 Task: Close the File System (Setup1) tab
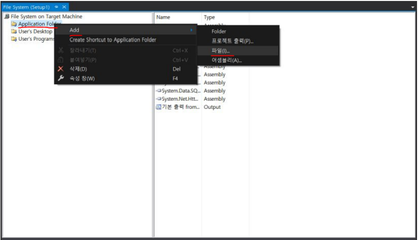pos(64,7)
